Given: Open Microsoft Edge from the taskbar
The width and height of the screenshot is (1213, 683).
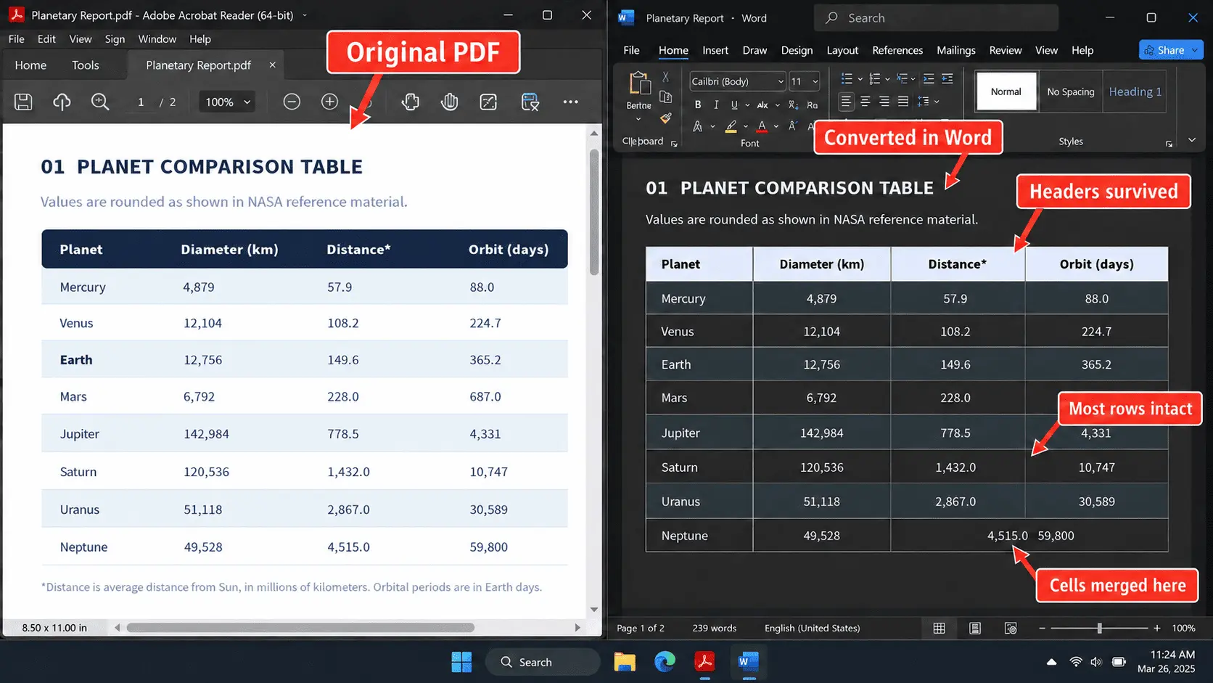Looking at the screenshot, I should pyautogui.click(x=665, y=662).
